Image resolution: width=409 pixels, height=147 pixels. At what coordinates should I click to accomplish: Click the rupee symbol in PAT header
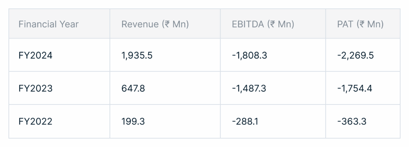click(362, 24)
